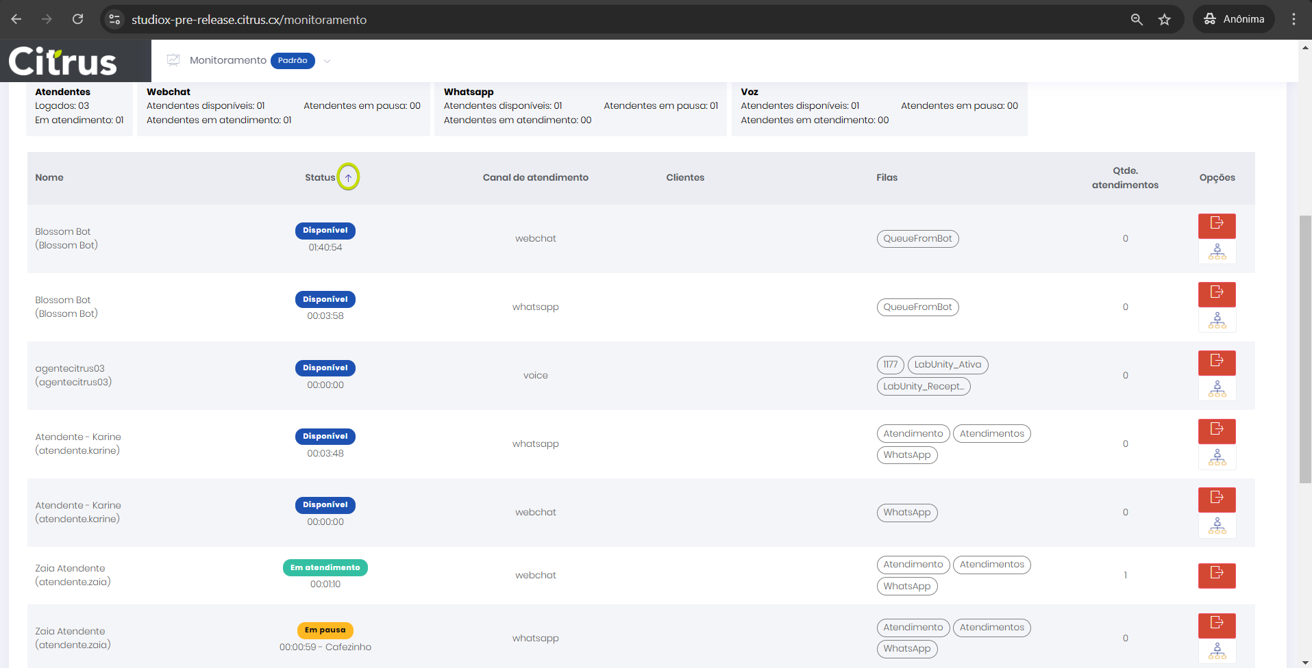Select the QueueFromBot tag in first row
The image size is (1312, 668).
917,239
